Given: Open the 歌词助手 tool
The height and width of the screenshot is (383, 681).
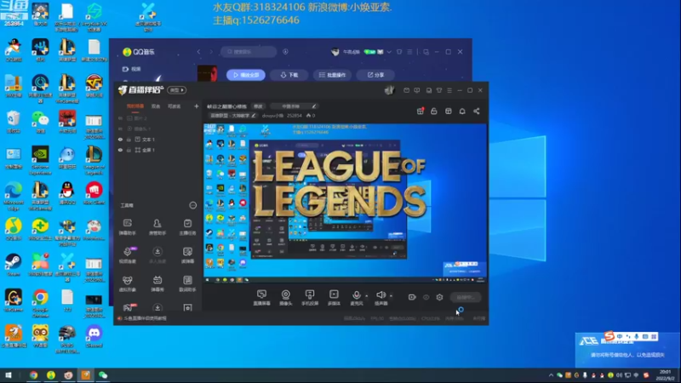Looking at the screenshot, I should coord(187,283).
